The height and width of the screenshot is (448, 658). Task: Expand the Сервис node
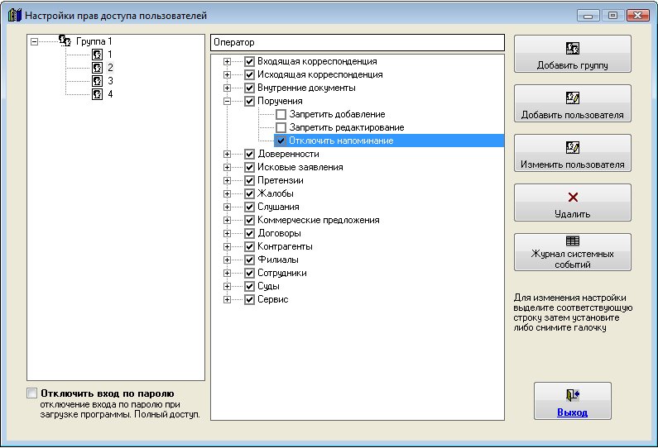(227, 300)
